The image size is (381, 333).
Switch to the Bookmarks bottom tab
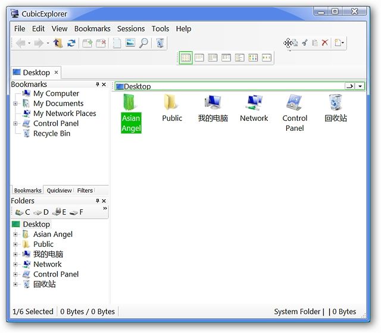tap(28, 190)
